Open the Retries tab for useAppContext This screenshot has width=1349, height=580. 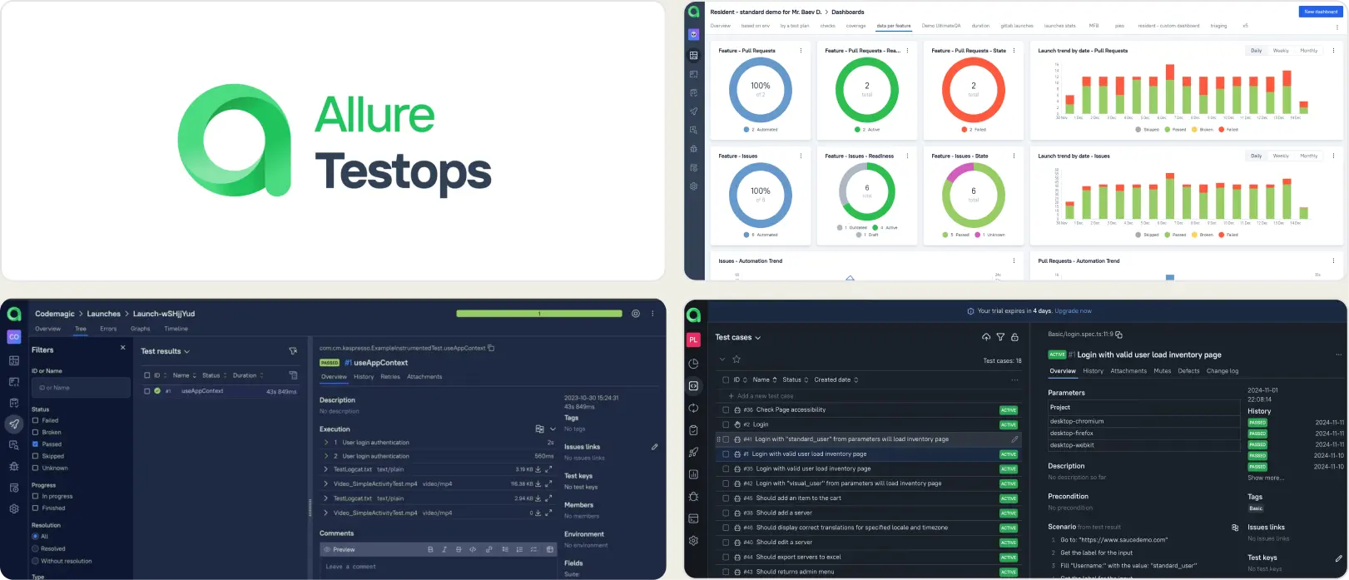[x=390, y=377]
